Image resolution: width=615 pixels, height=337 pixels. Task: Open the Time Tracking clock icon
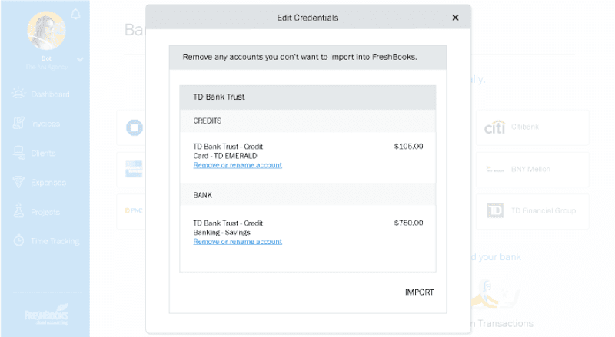coord(18,241)
